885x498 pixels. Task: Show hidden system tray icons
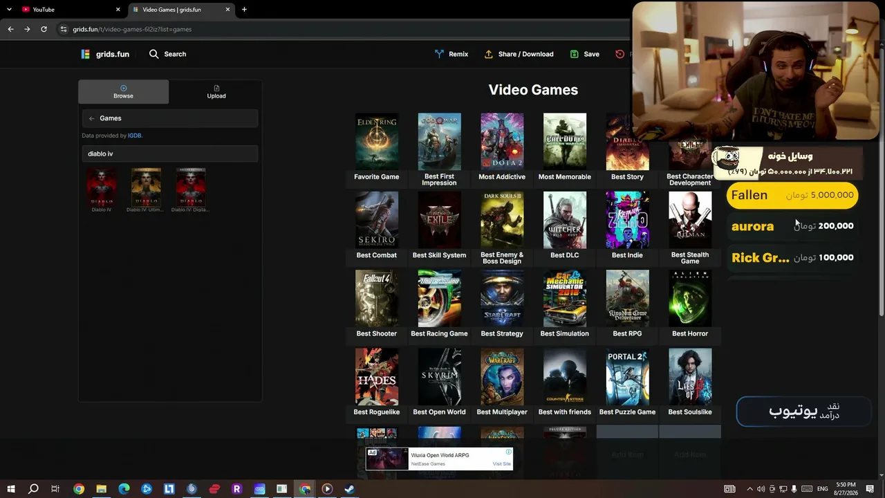click(x=749, y=489)
